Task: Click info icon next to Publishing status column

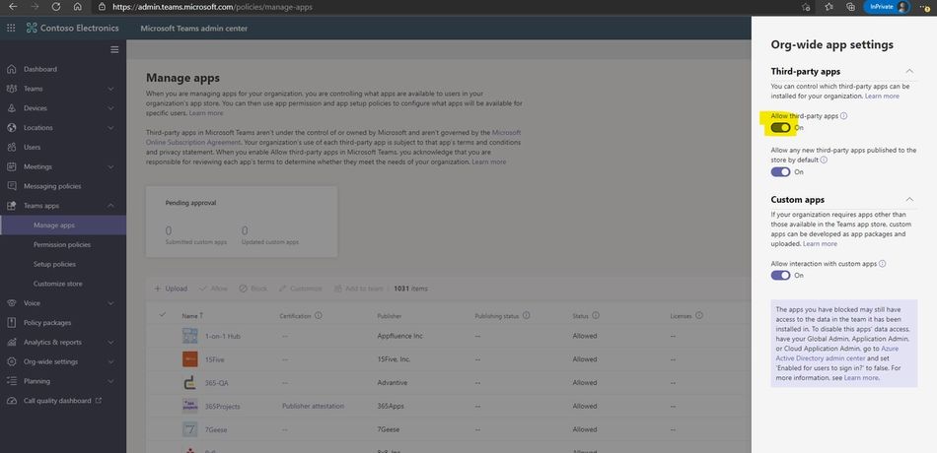Action: coord(526,316)
